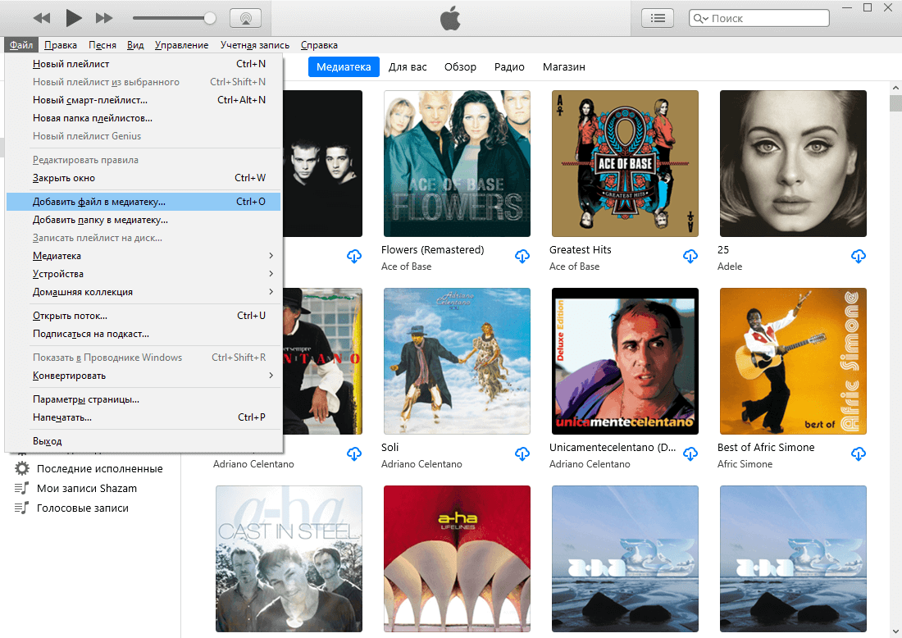The width and height of the screenshot is (902, 638).
Task: Open the Unicamentecelentano album cover
Action: [625, 361]
